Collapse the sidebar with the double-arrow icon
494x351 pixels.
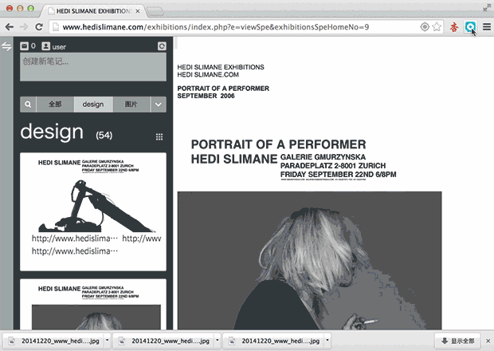coord(6,46)
